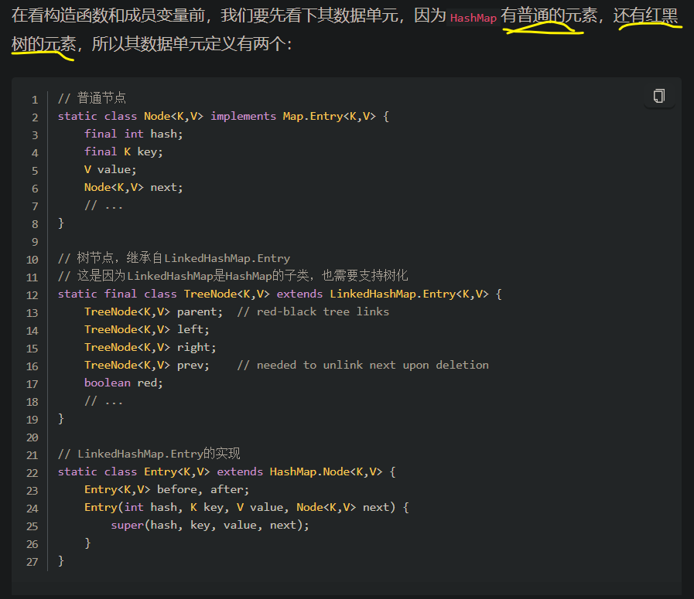
Task: Click the comment about LinkedHashMap是HashMap的子类
Action: point(233,276)
